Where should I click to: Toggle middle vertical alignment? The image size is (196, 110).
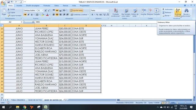tap(57, 10)
